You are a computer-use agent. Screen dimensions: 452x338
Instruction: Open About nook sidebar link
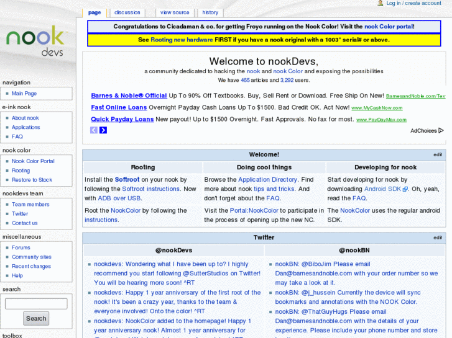pyautogui.click(x=25, y=118)
